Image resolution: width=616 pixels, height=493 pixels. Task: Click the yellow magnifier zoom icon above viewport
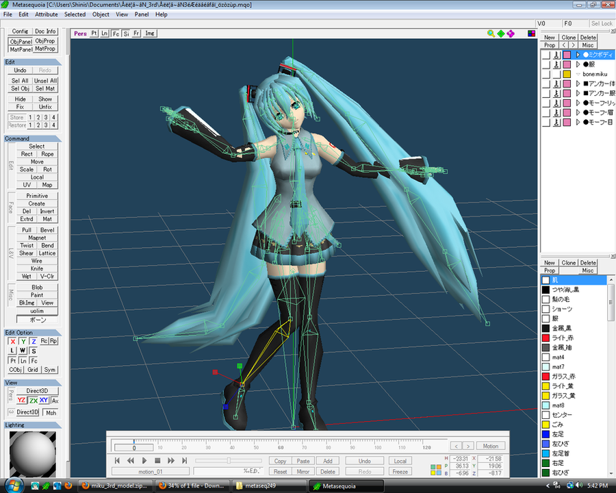tap(491, 34)
